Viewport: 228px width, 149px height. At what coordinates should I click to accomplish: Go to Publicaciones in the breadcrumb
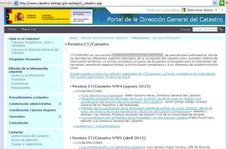140,38
